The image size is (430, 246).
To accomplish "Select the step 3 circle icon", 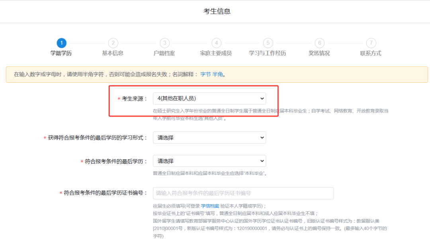I will (164, 43).
